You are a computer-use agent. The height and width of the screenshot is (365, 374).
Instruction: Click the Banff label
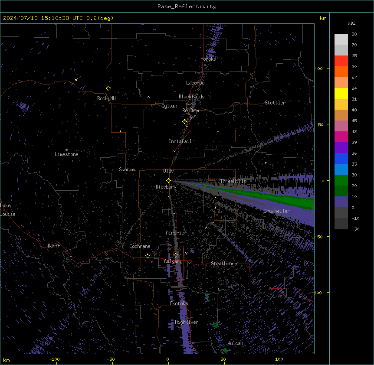click(x=54, y=246)
